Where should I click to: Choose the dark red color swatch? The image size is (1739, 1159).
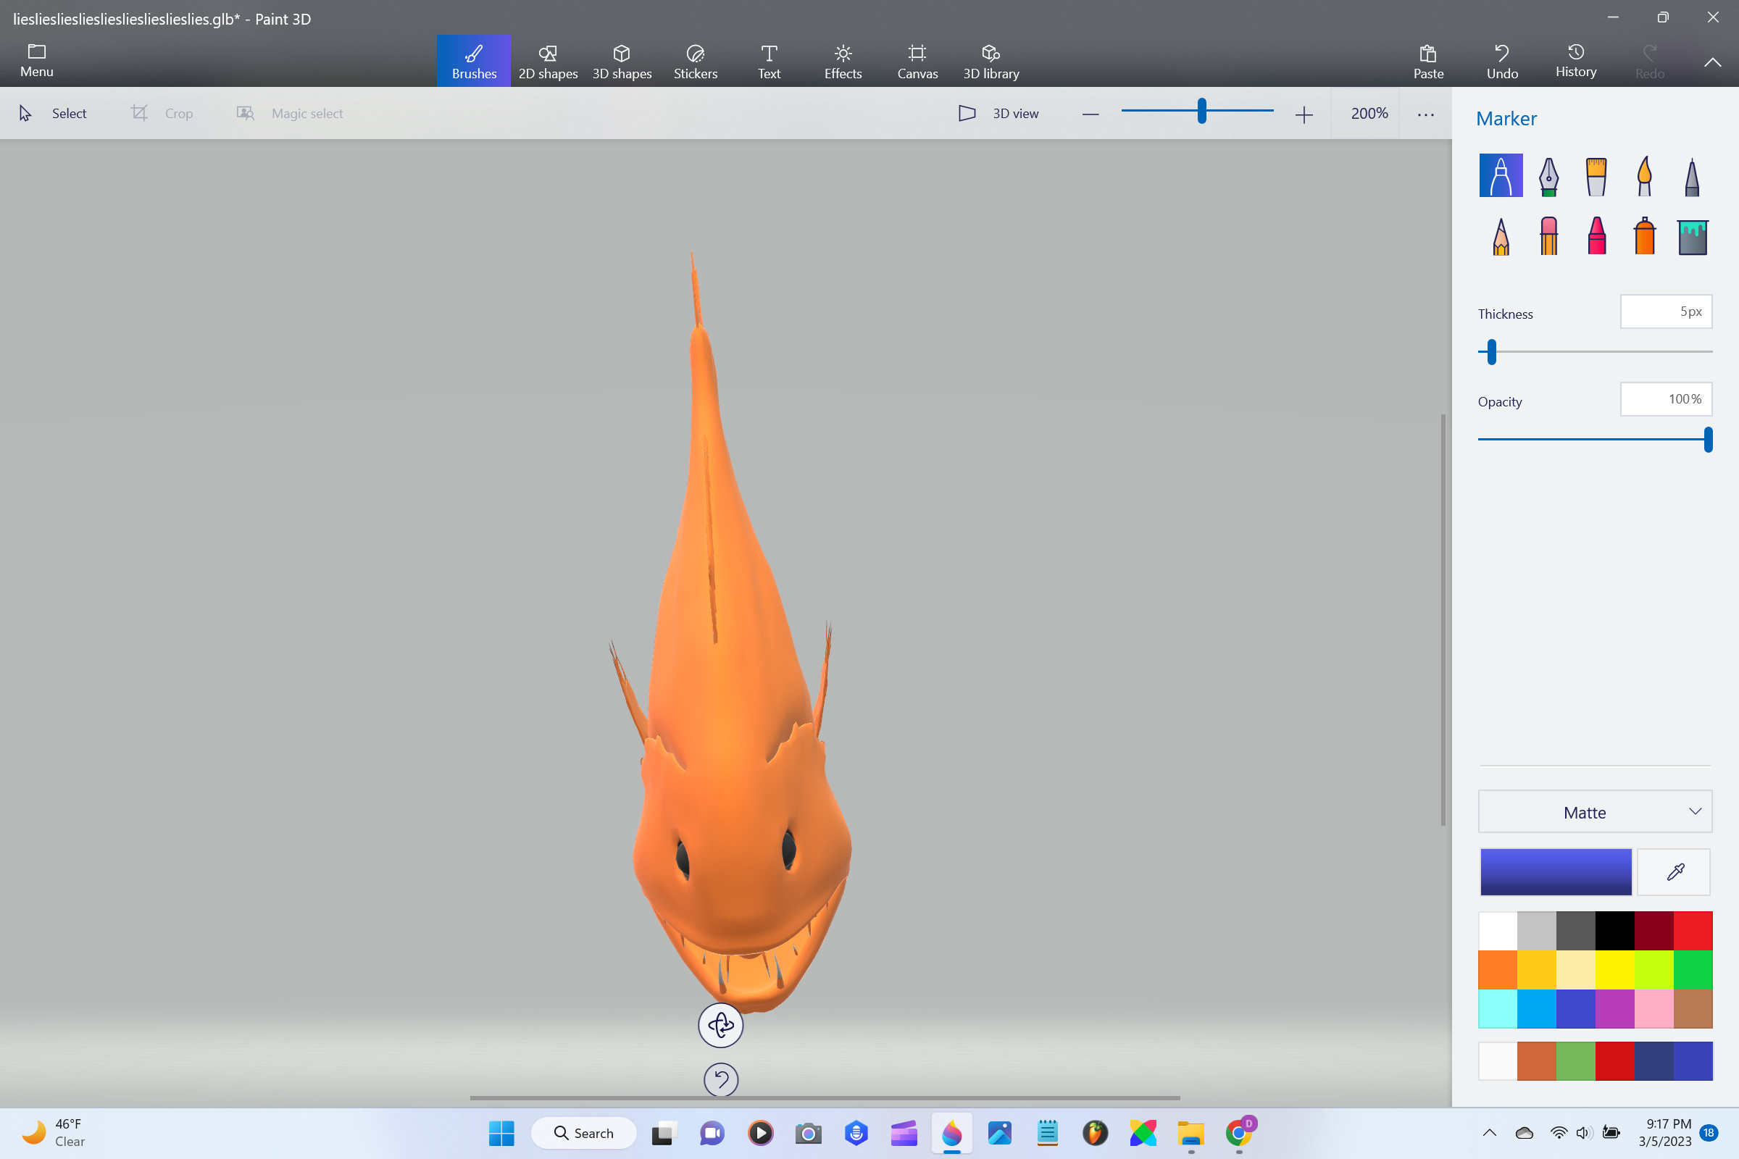click(x=1654, y=931)
